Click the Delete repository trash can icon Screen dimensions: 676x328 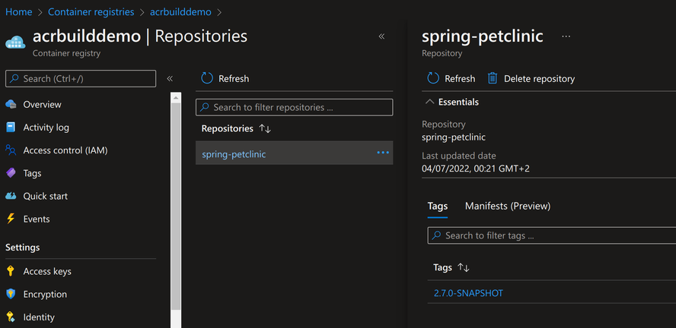point(493,78)
